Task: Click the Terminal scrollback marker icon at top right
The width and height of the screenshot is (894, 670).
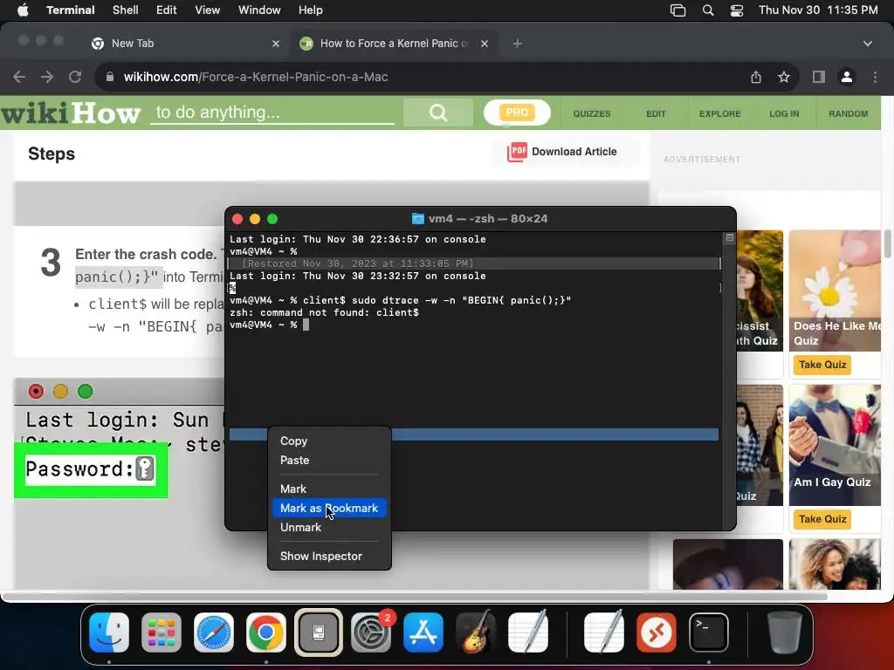Action: pos(729,238)
